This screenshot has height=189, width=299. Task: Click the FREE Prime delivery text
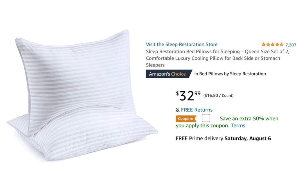pos(199,138)
